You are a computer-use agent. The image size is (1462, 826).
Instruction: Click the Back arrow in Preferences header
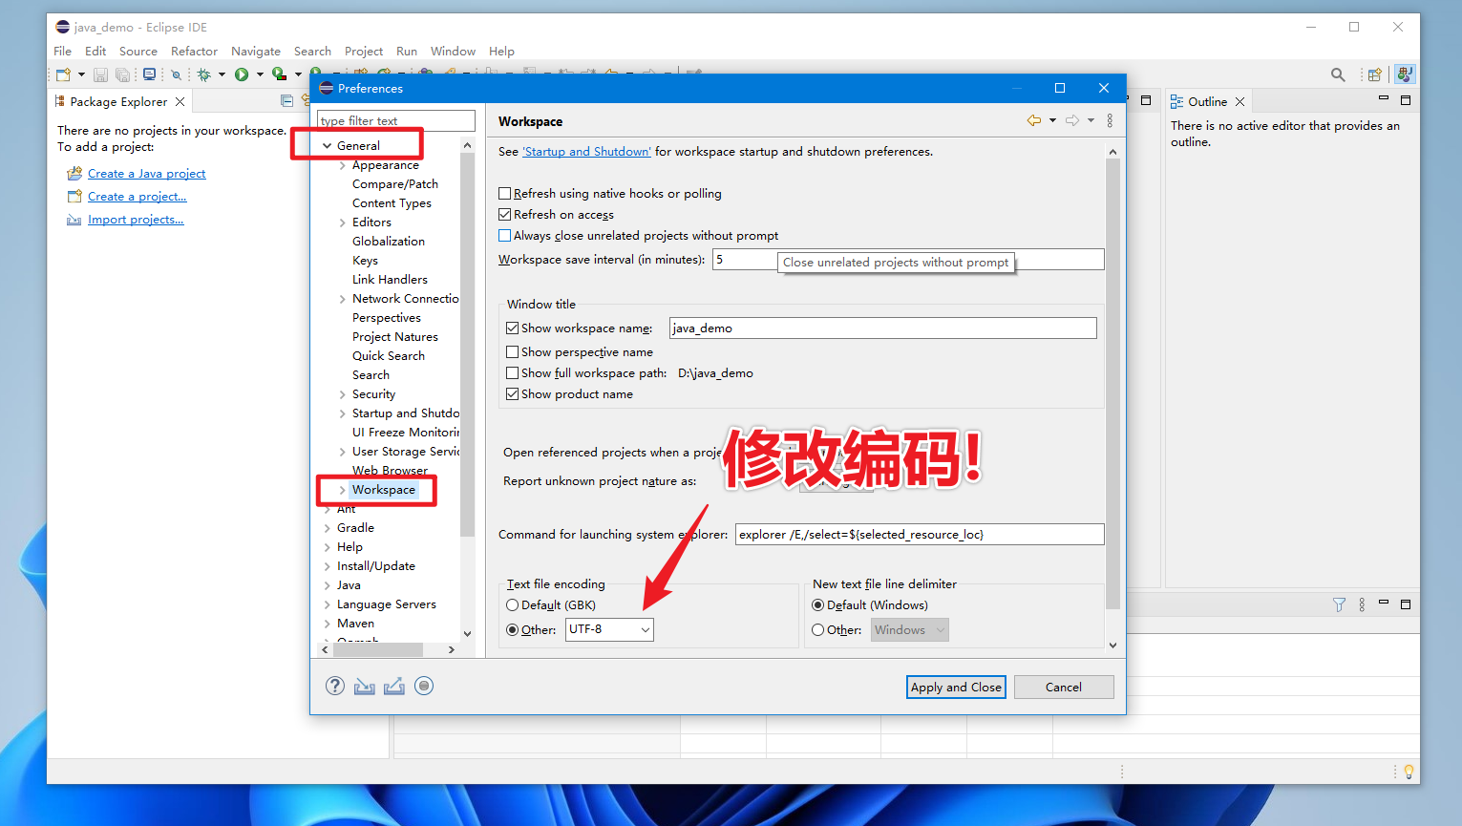click(x=1034, y=120)
